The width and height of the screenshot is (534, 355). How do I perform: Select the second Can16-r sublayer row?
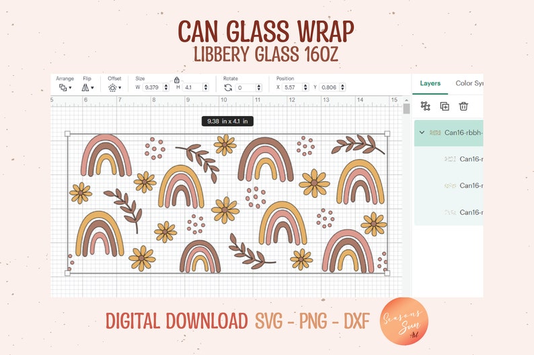(449, 185)
